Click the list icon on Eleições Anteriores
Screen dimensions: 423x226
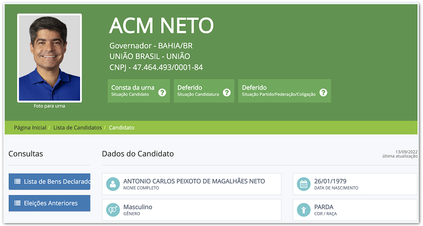[x=17, y=203]
